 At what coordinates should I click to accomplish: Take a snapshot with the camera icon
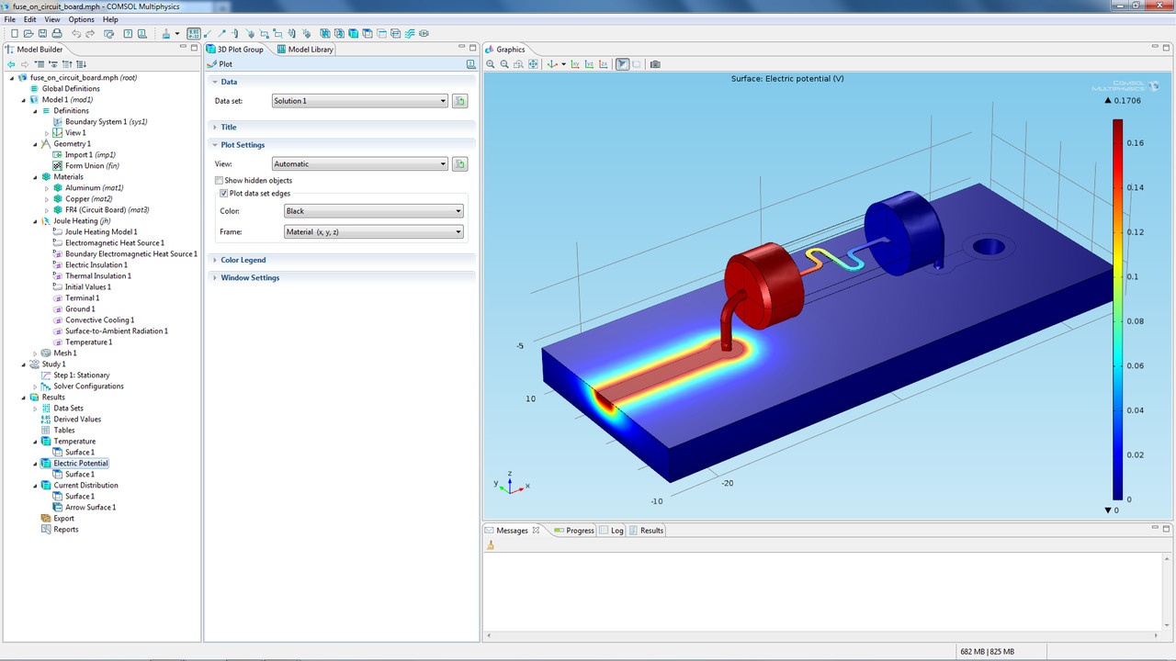point(655,64)
